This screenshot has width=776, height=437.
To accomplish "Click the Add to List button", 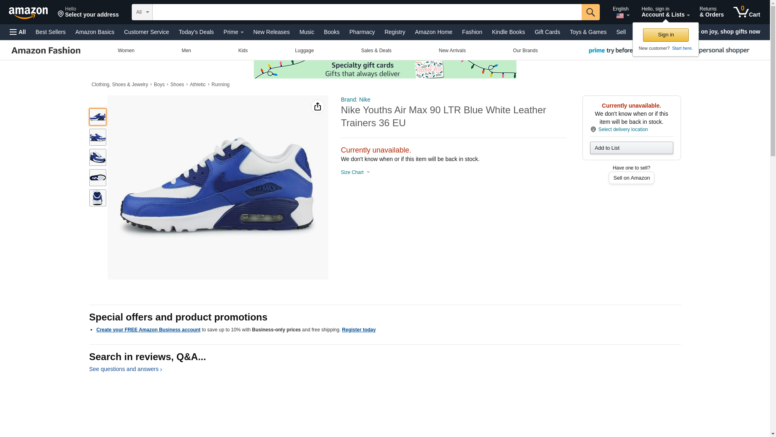I will coord(631,148).
